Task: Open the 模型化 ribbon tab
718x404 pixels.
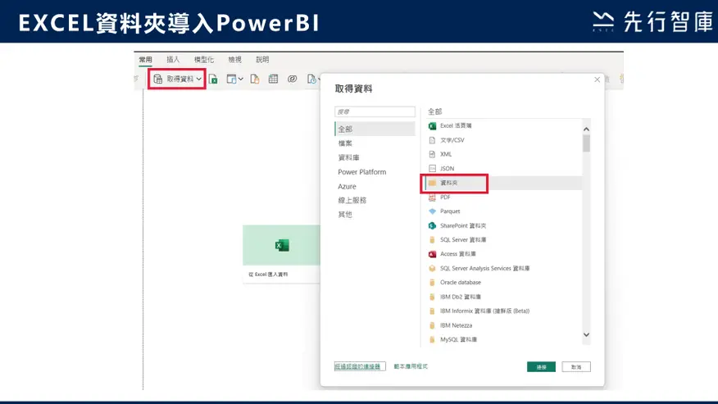Action: coord(204,60)
